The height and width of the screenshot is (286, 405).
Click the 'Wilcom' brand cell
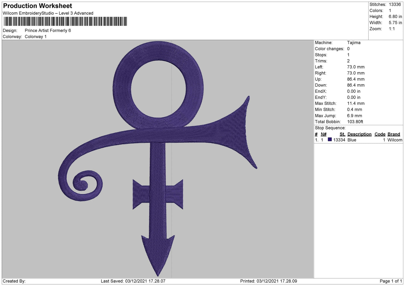pos(395,140)
